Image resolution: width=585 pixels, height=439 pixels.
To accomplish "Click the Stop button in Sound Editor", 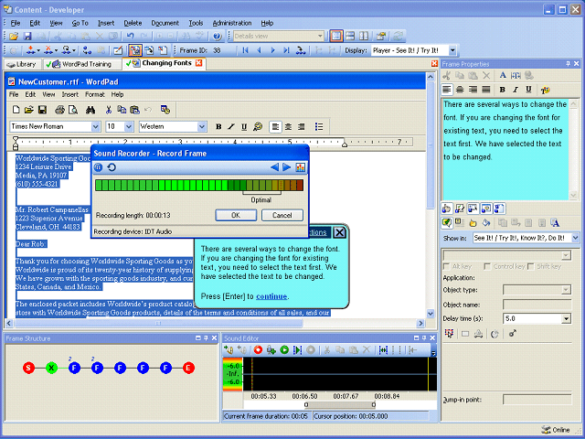I will pyautogui.click(x=311, y=349).
